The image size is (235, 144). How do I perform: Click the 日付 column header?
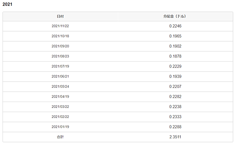[60, 16]
